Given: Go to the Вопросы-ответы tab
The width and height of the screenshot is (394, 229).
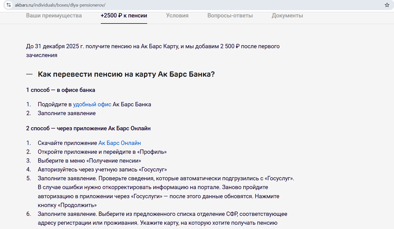Looking at the screenshot, I should click(230, 16).
